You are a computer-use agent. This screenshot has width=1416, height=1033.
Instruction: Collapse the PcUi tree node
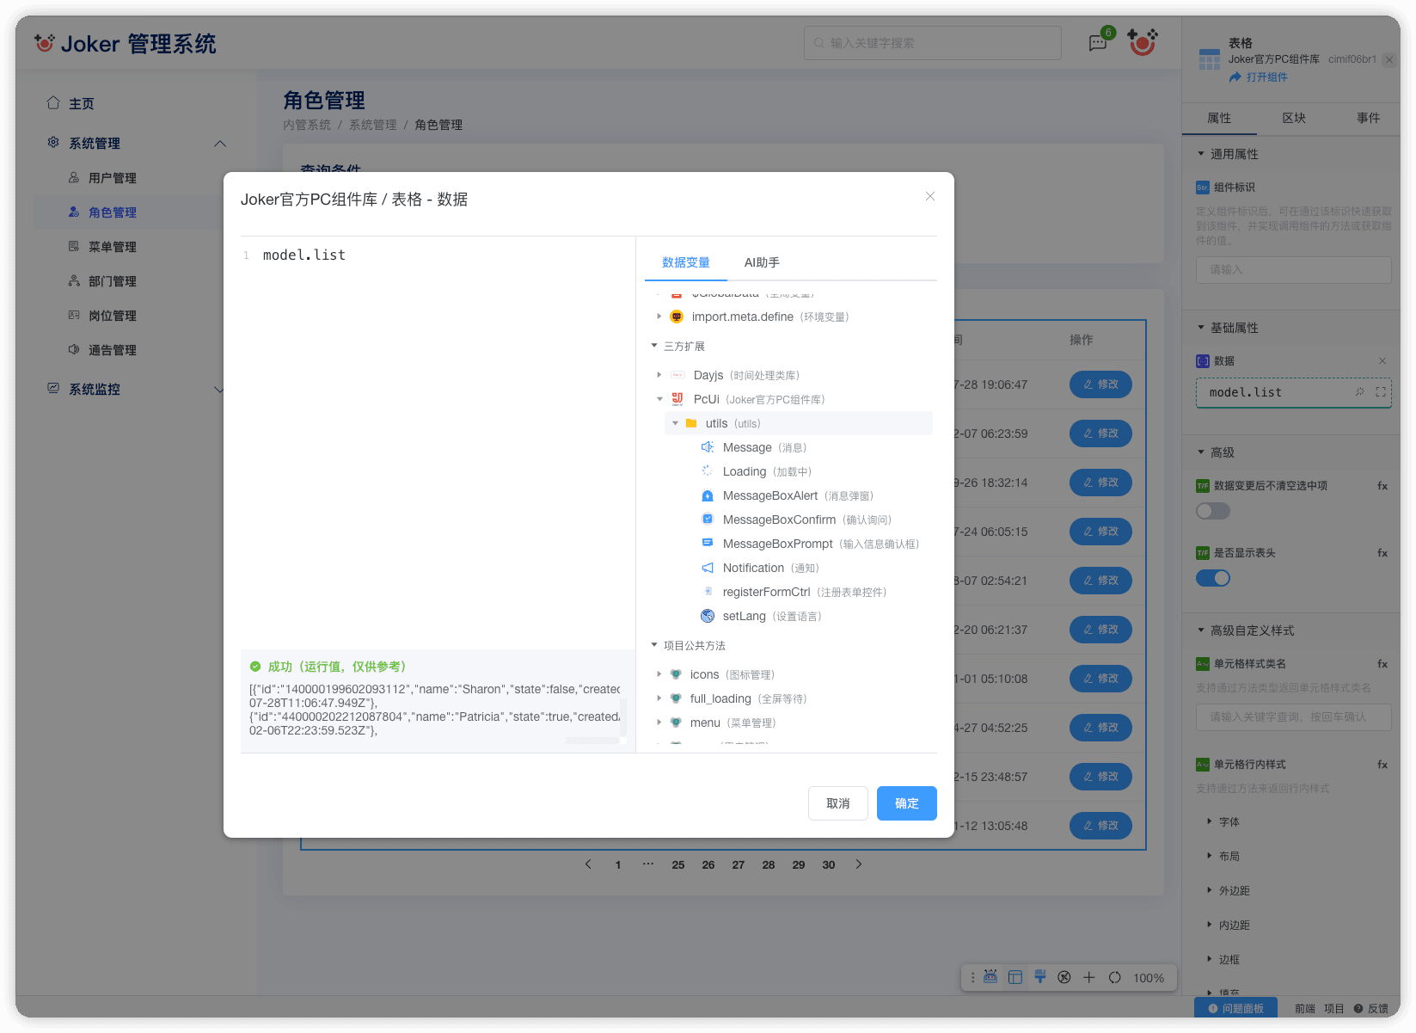(659, 399)
